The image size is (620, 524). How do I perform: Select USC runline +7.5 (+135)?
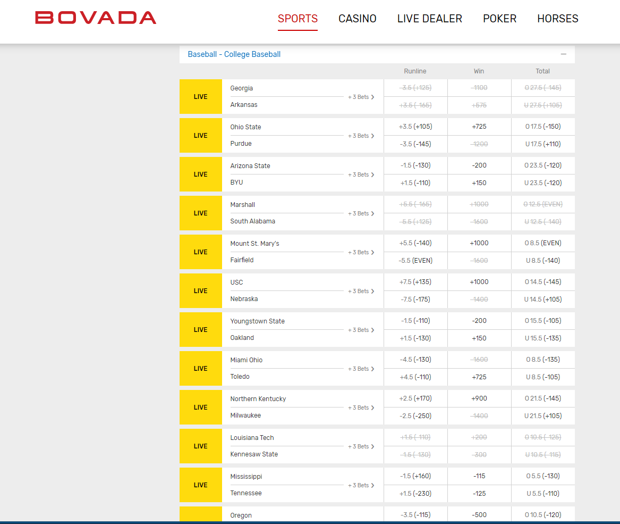pos(415,282)
